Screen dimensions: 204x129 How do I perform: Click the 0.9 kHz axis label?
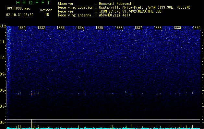tap(3, 74)
